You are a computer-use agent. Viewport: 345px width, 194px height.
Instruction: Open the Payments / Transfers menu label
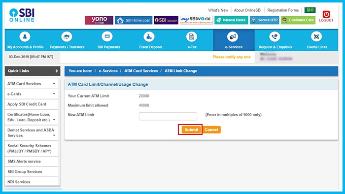[67, 47]
